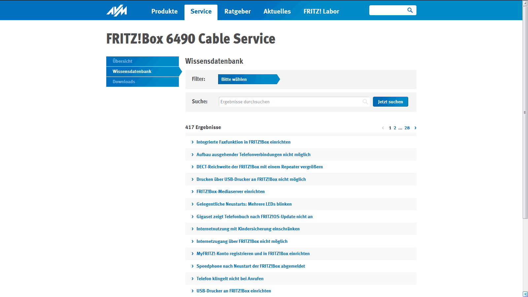The width and height of the screenshot is (528, 297).
Task: Go to previous results page arrow
Action: [383, 128]
